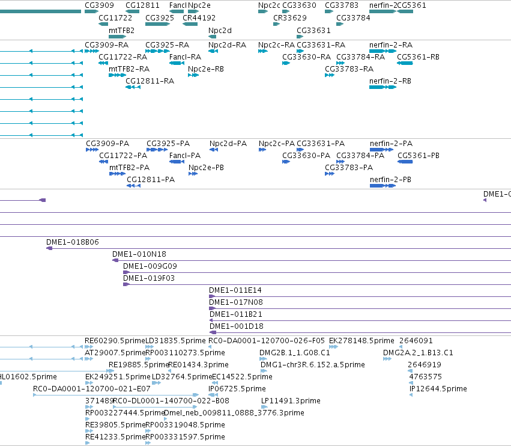The height and width of the screenshot is (446, 511).
Task: Open the Npc2d-RA transcript
Action: (213, 51)
